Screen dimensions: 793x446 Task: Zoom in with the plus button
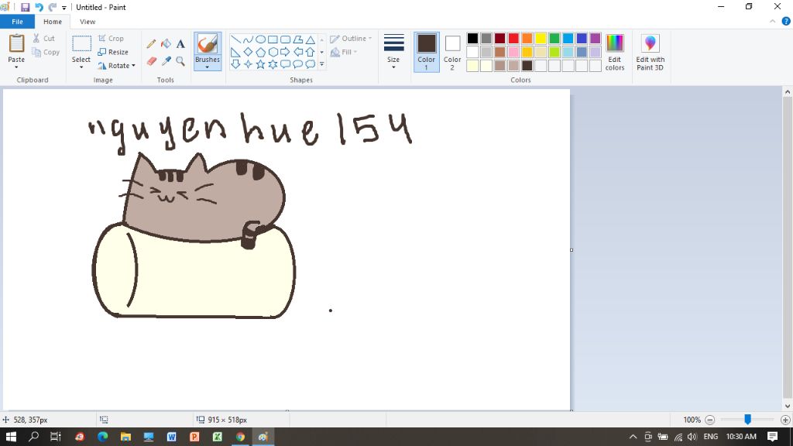coord(785,420)
